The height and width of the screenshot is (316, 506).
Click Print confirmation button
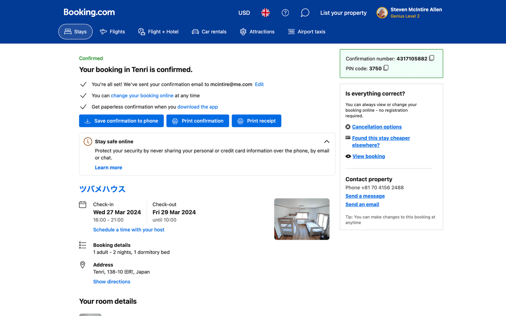point(198,121)
